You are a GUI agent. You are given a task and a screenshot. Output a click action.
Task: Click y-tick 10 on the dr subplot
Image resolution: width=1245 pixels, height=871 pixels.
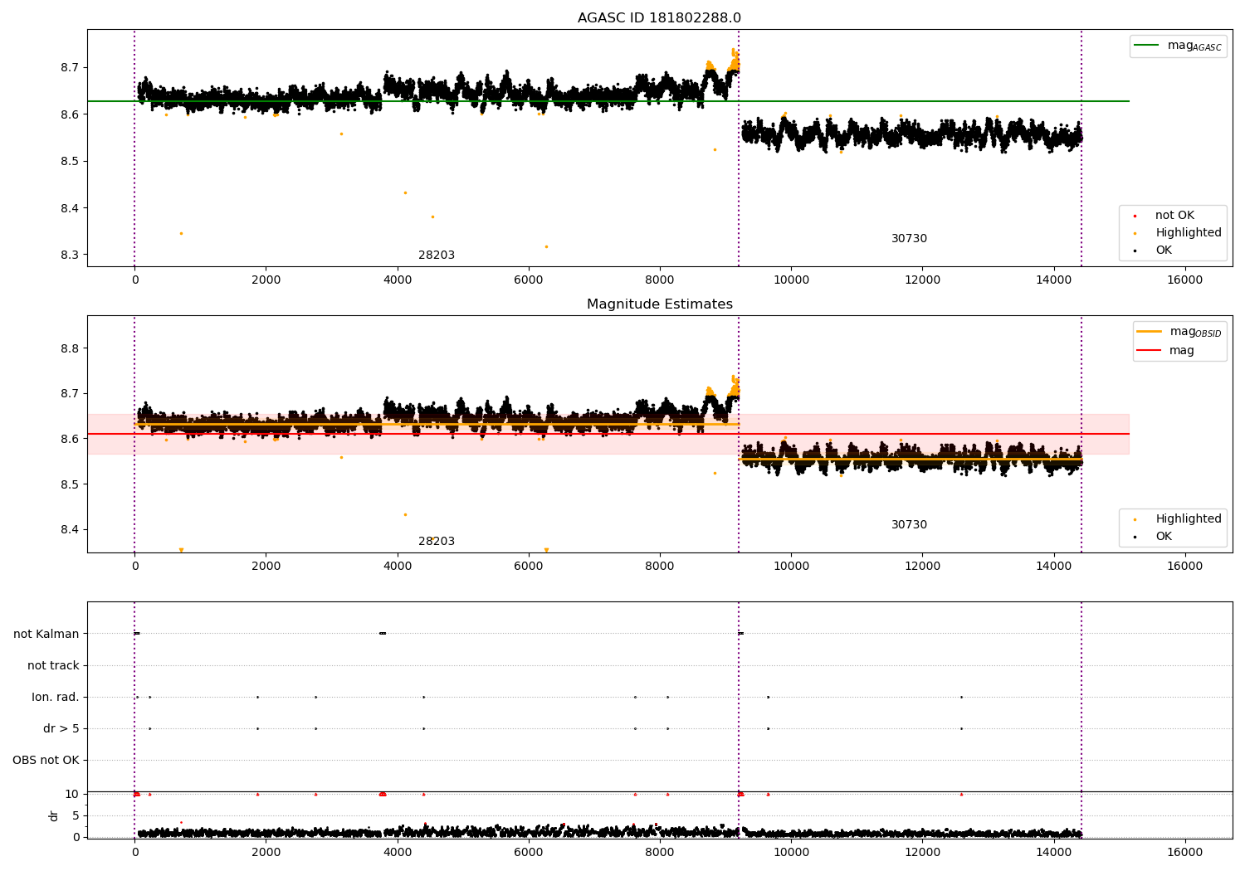[72, 795]
